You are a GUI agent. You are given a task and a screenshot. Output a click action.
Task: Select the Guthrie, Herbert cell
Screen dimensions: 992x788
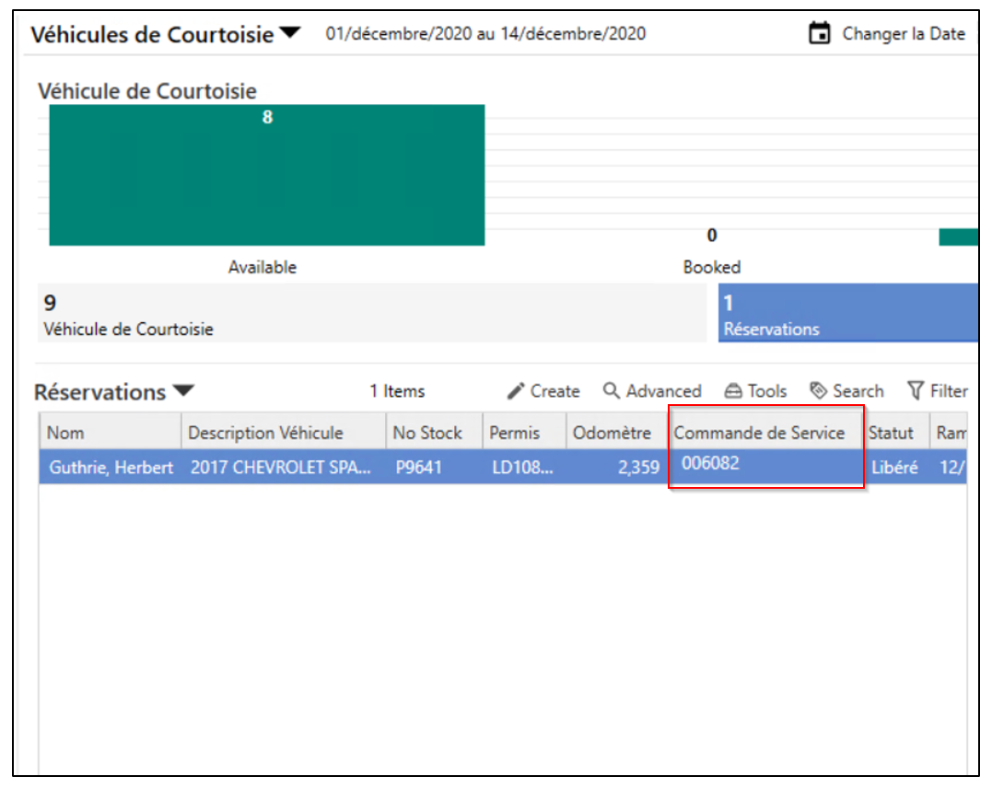[111, 468]
